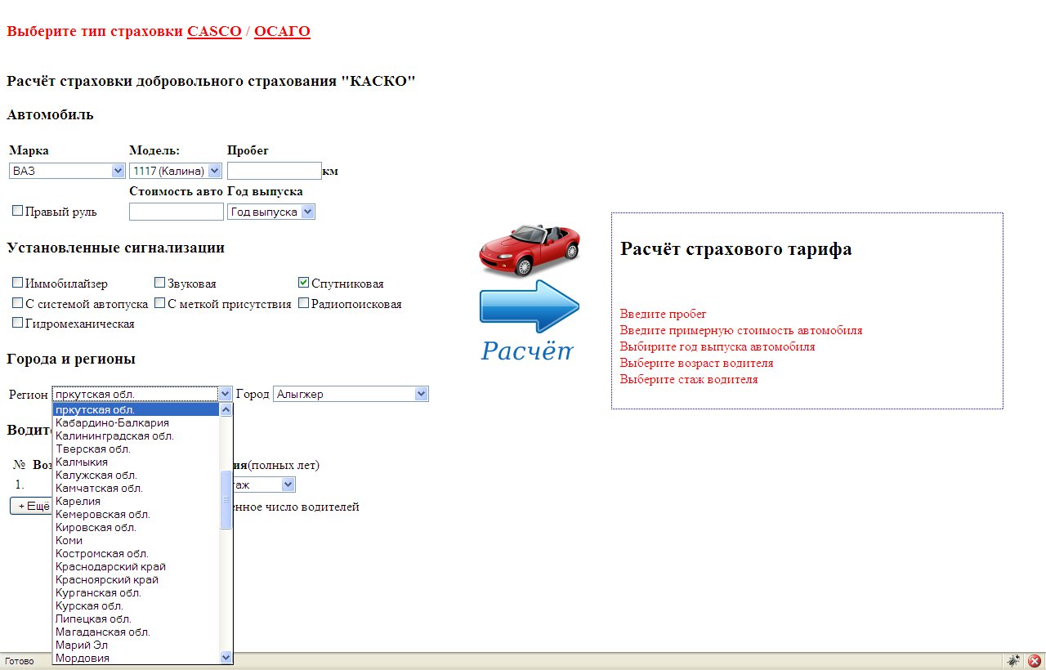Image resolution: width=1046 pixels, height=670 pixels.
Task: Select Кировская обл. from region list
Action: (136, 528)
